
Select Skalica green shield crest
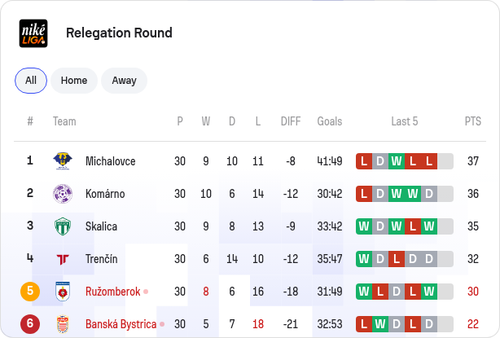63,226
